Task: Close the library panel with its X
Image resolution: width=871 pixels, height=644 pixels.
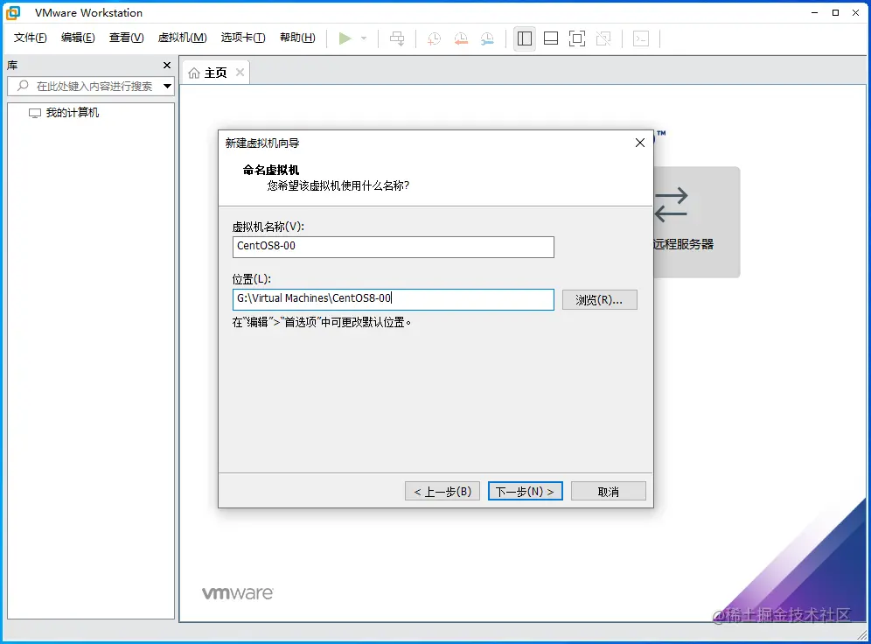Action: pos(166,65)
